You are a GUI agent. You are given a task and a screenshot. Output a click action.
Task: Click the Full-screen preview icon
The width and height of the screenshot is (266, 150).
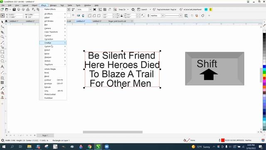click(x=95, y=10)
